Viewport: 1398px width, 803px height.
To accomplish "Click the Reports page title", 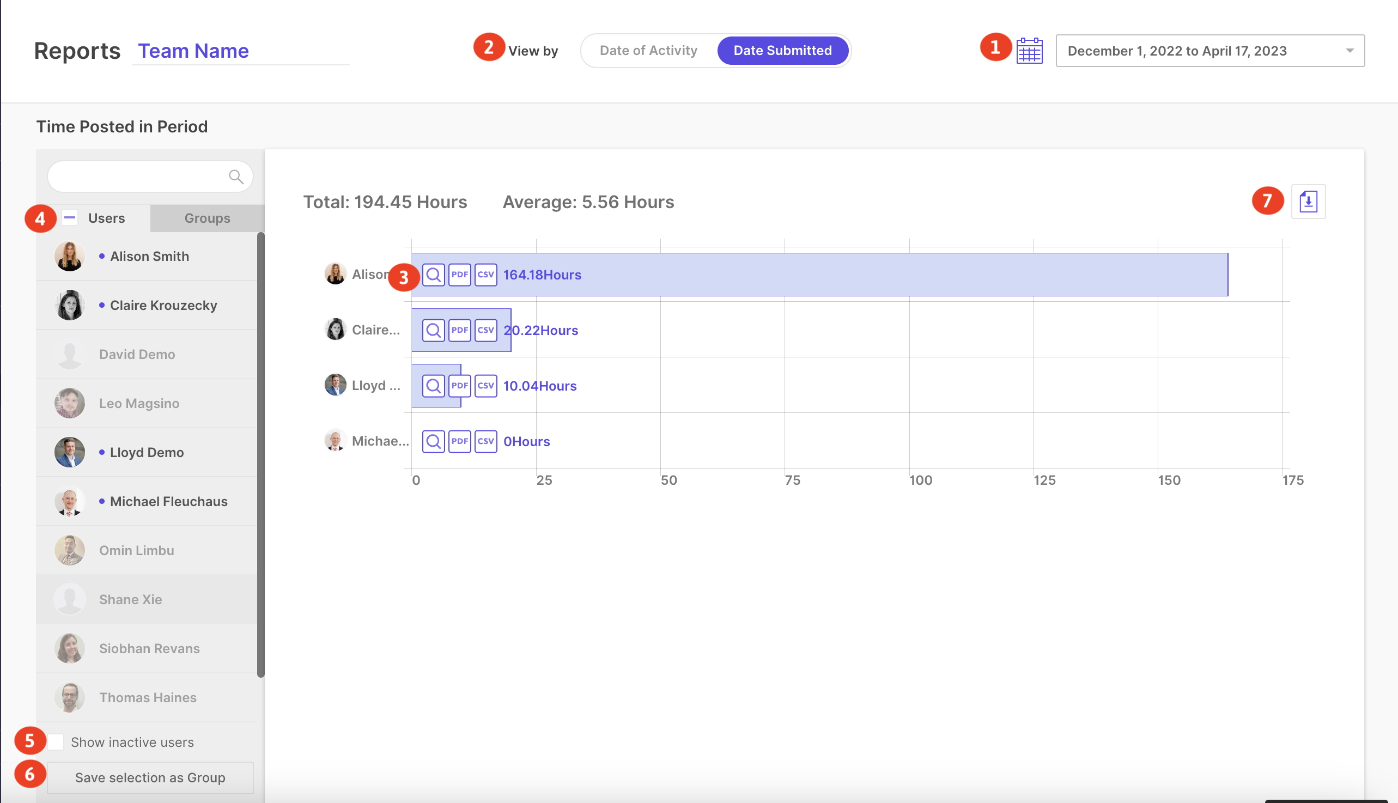I will (77, 51).
